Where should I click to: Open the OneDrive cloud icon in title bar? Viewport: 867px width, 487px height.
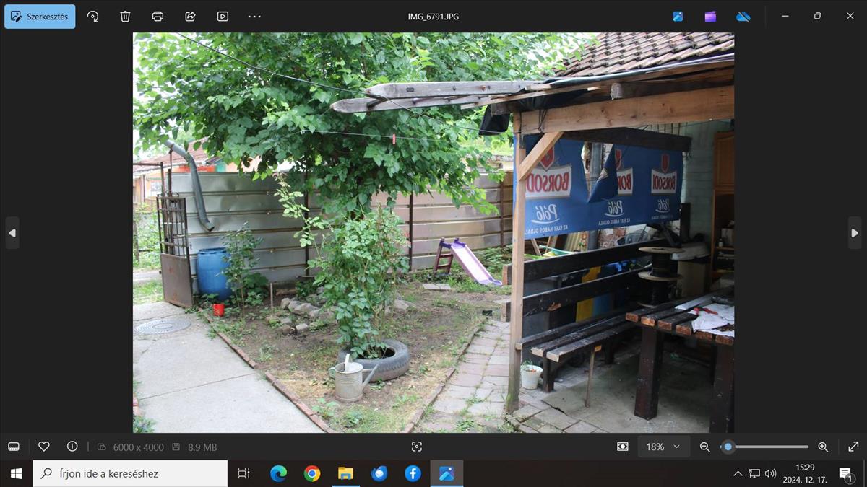tap(743, 17)
